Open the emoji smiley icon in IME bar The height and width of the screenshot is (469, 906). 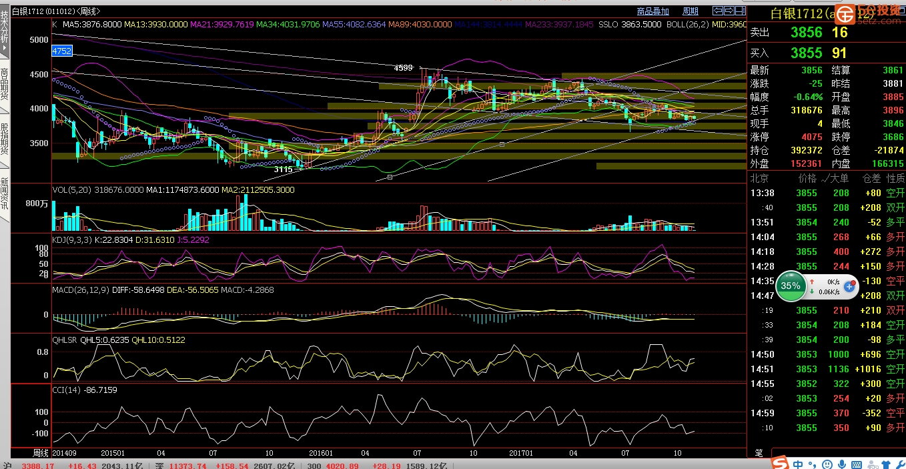(828, 464)
